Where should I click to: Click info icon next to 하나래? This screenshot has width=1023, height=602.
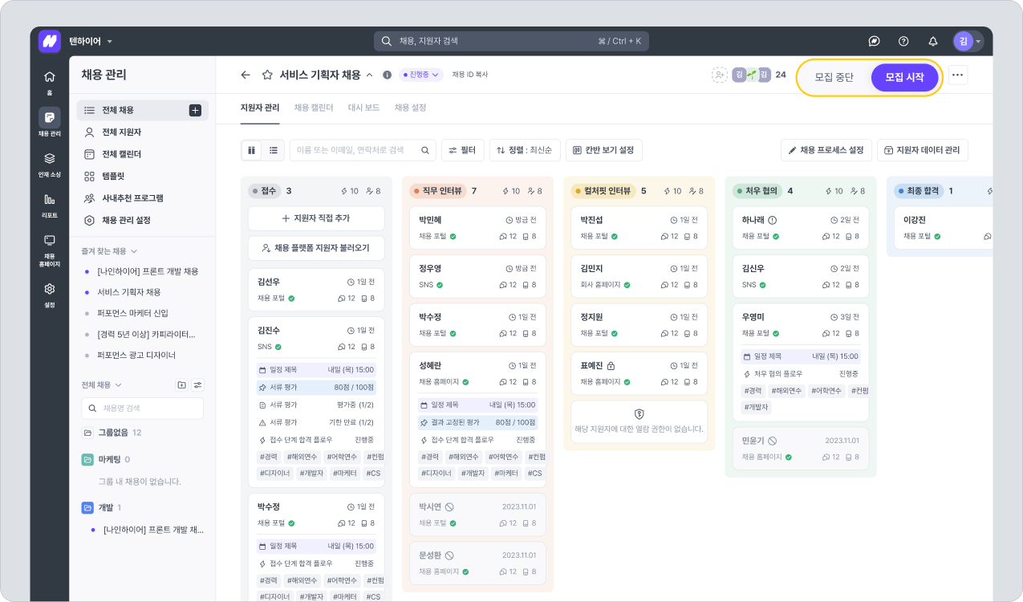click(x=773, y=220)
